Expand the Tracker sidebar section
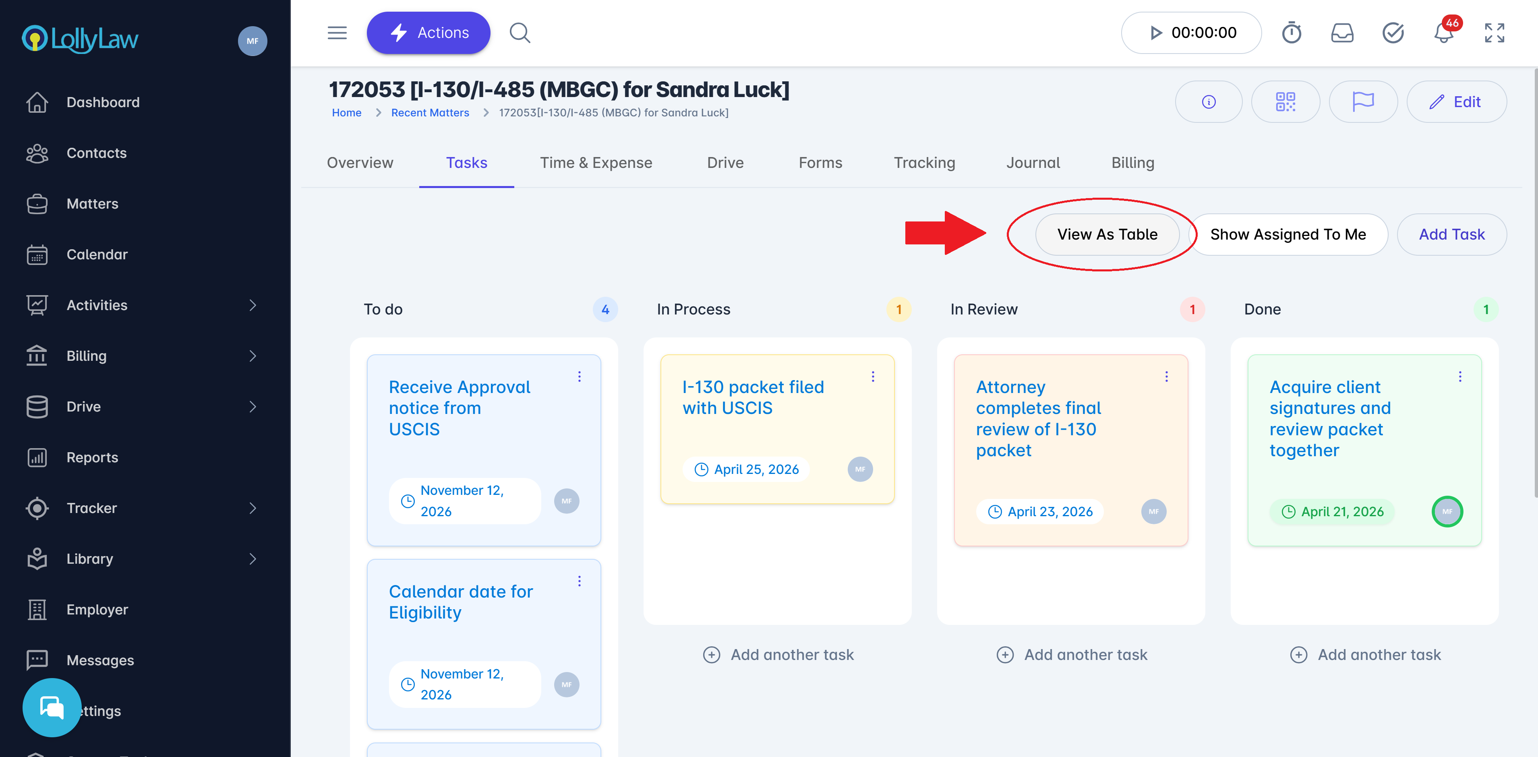The image size is (1538, 757). (252, 508)
